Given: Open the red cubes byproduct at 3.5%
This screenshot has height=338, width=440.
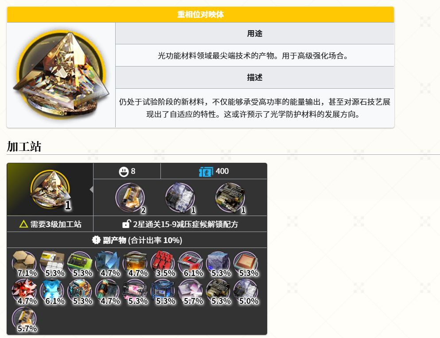Looking at the screenshot, I should tap(163, 263).
